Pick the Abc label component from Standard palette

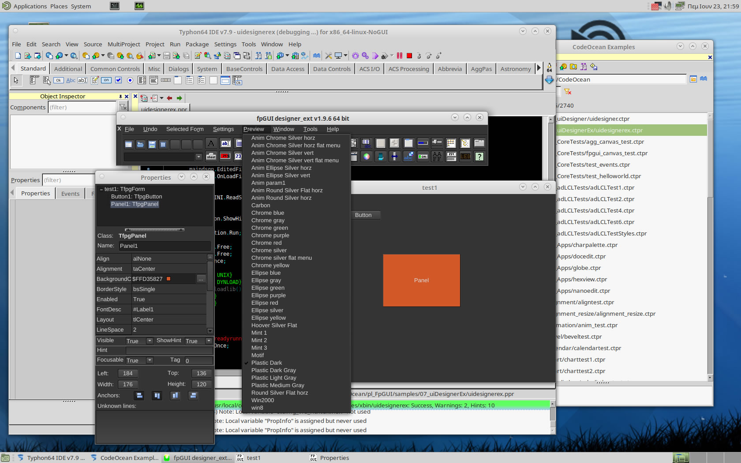[x=71, y=80]
